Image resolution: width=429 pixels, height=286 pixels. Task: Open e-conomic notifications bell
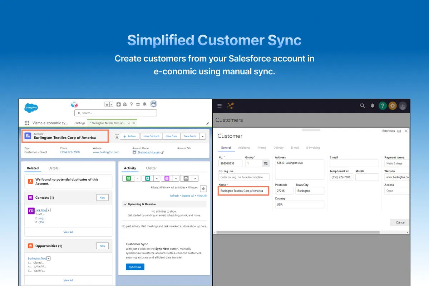click(x=373, y=106)
